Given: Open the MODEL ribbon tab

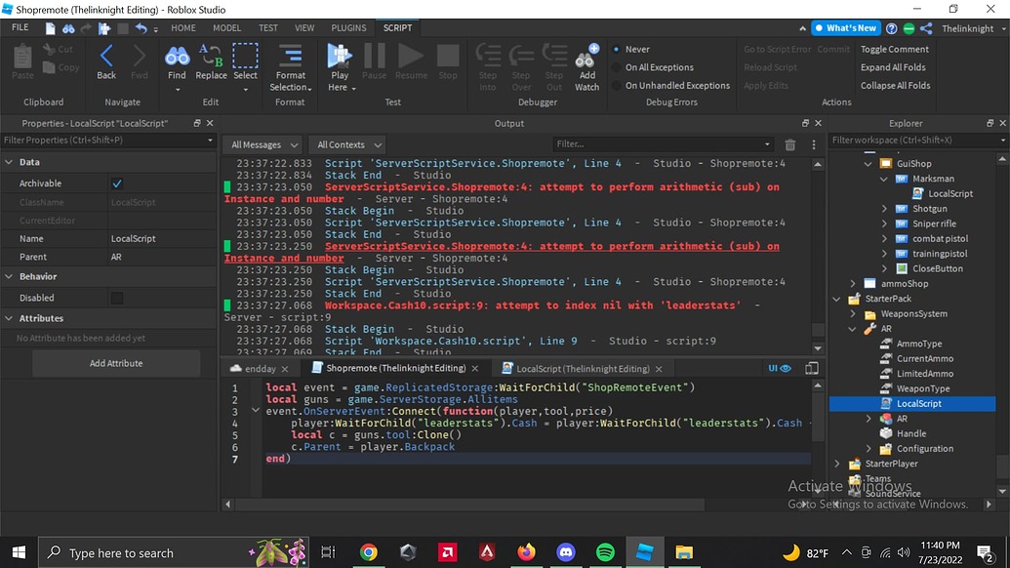Looking at the screenshot, I should (x=226, y=27).
